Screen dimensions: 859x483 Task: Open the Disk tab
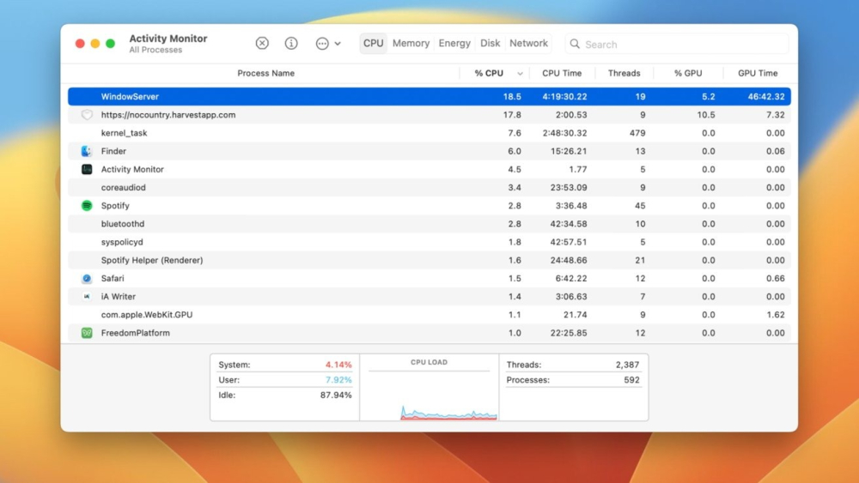(490, 44)
